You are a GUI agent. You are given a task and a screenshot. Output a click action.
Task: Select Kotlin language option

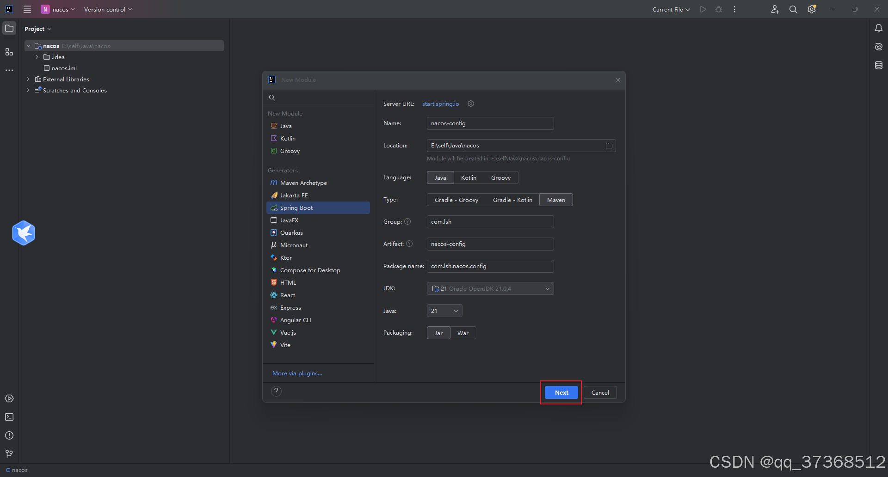coord(469,178)
